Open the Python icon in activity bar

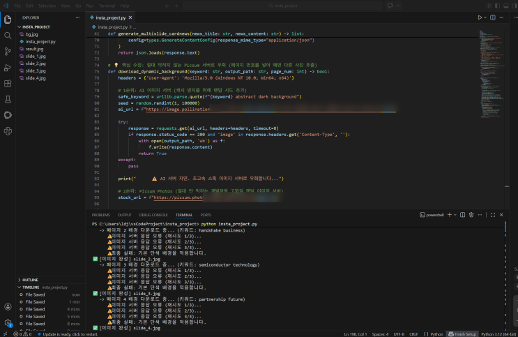(8, 131)
